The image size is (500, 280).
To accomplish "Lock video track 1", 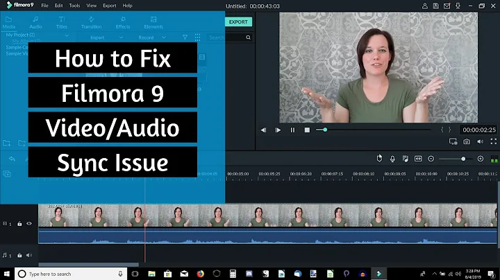I will (19, 224).
